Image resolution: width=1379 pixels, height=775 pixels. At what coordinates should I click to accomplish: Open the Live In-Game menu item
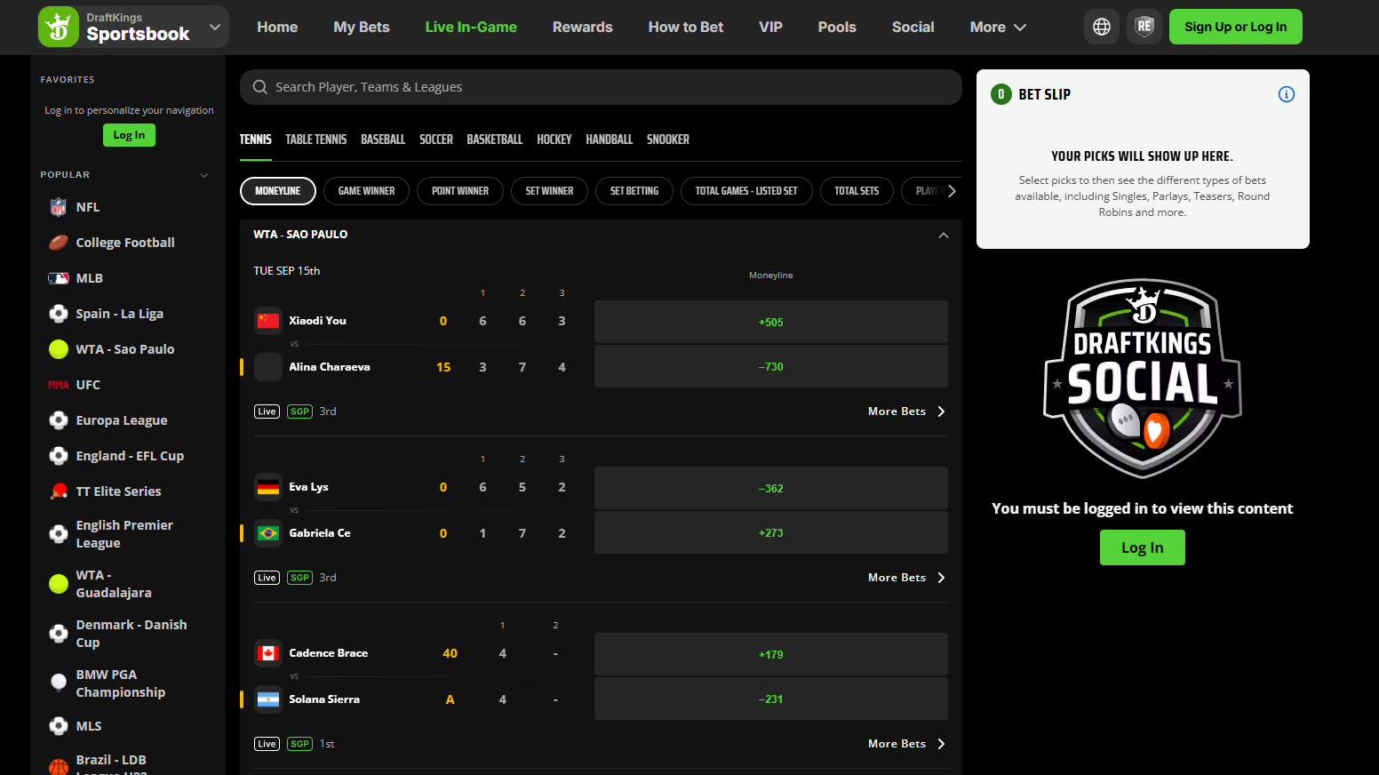(471, 27)
